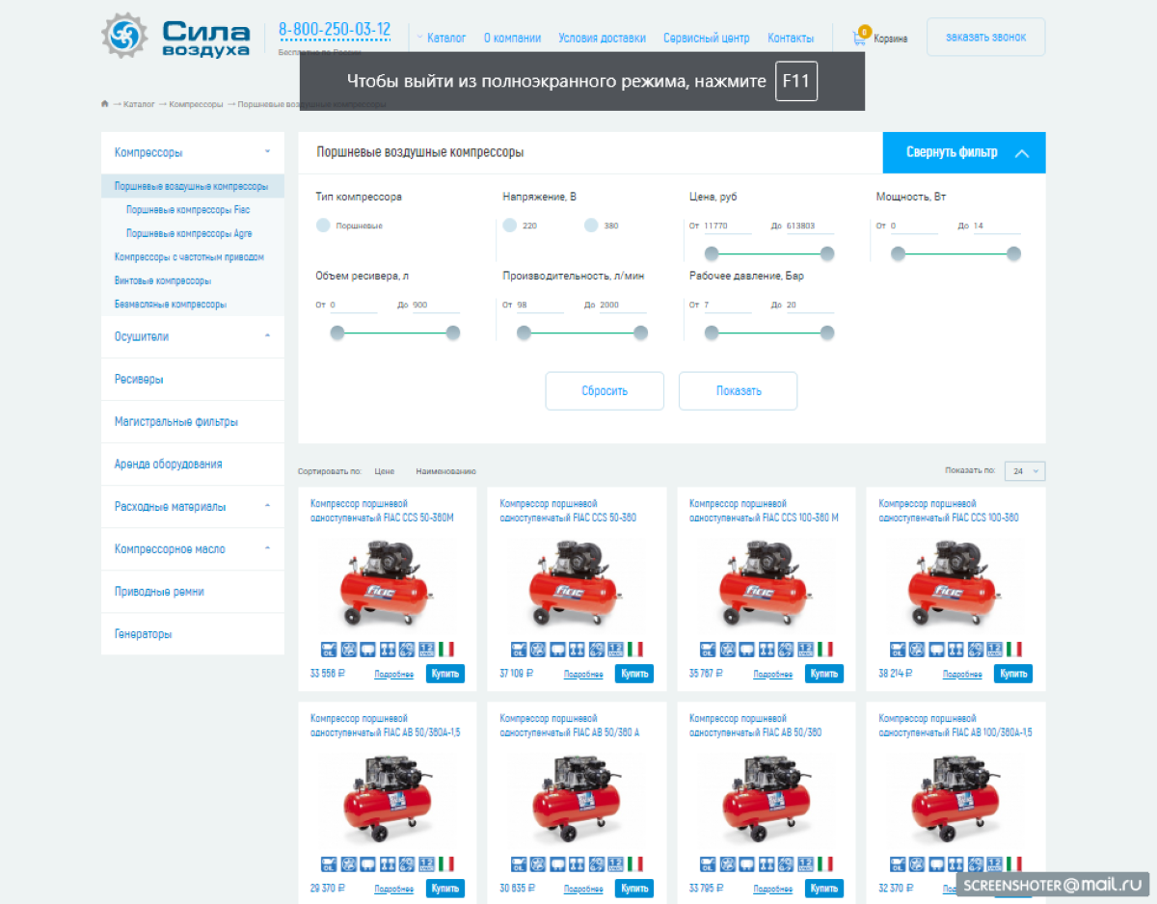This screenshot has width=1157, height=904.
Task: Click receiver tank icon on FIAC CCS 50-380 card
Action: click(558, 650)
